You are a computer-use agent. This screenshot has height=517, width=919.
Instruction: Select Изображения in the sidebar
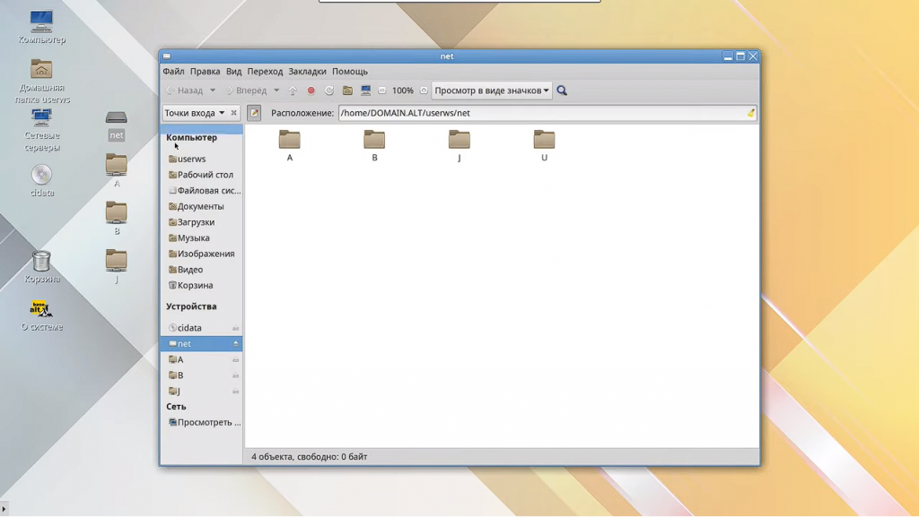[202, 254]
